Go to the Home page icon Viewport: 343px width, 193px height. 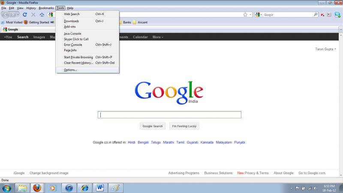pos(42,15)
